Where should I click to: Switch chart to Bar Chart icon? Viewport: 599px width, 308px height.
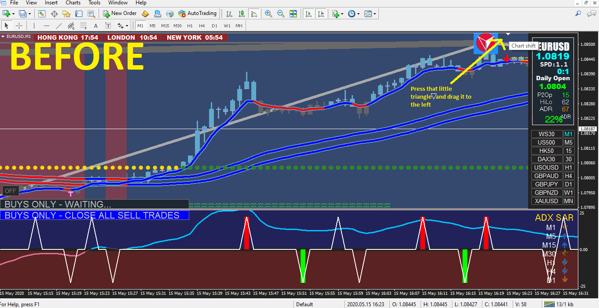click(229, 14)
